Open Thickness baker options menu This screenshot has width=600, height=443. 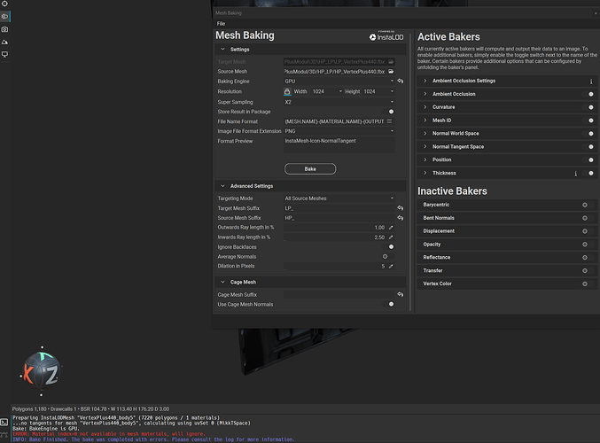[576, 173]
